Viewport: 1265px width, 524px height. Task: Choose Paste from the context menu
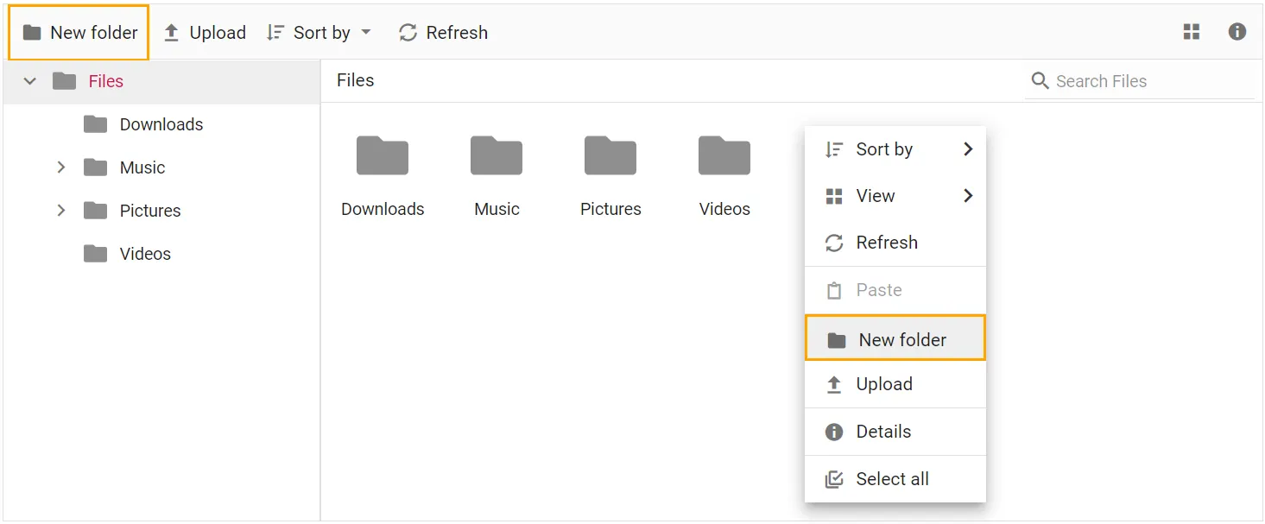pyautogui.click(x=895, y=290)
